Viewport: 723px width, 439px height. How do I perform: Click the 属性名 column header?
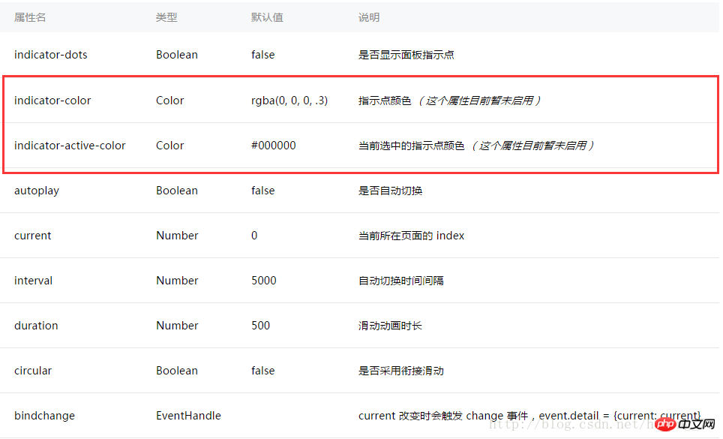[30, 17]
